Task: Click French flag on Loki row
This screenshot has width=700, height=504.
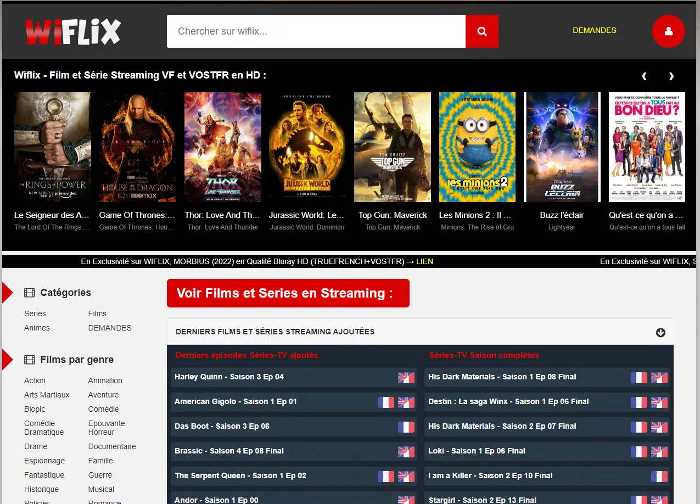Action: click(639, 452)
